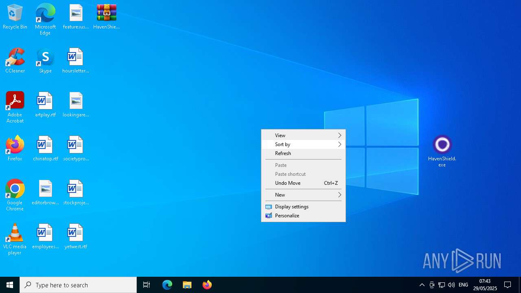Select the editorbrow... image file icon
The height and width of the screenshot is (293, 521).
(45, 193)
